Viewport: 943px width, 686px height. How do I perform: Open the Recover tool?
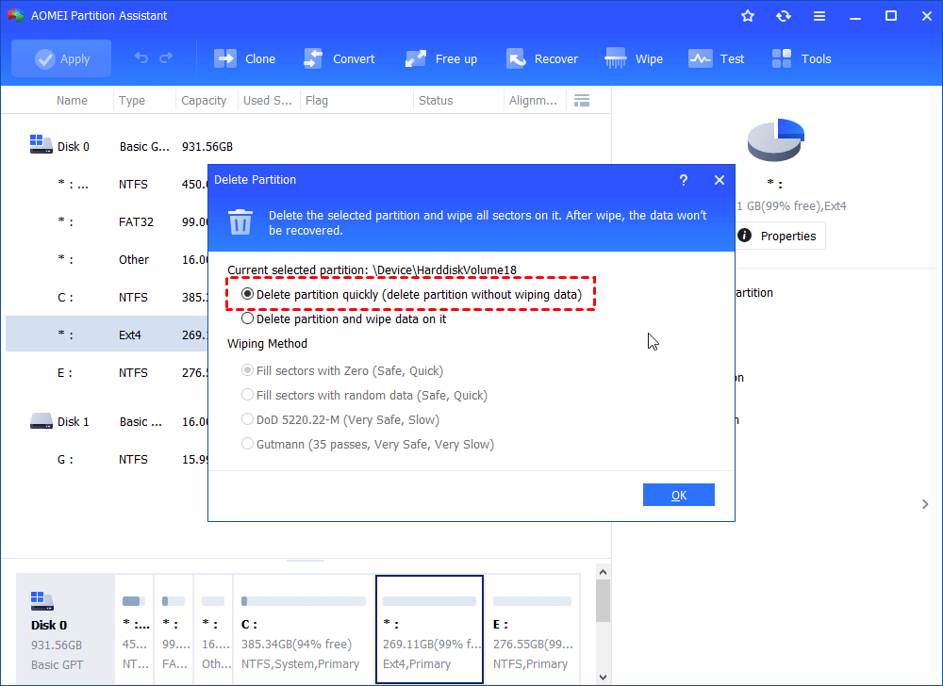pyautogui.click(x=541, y=58)
